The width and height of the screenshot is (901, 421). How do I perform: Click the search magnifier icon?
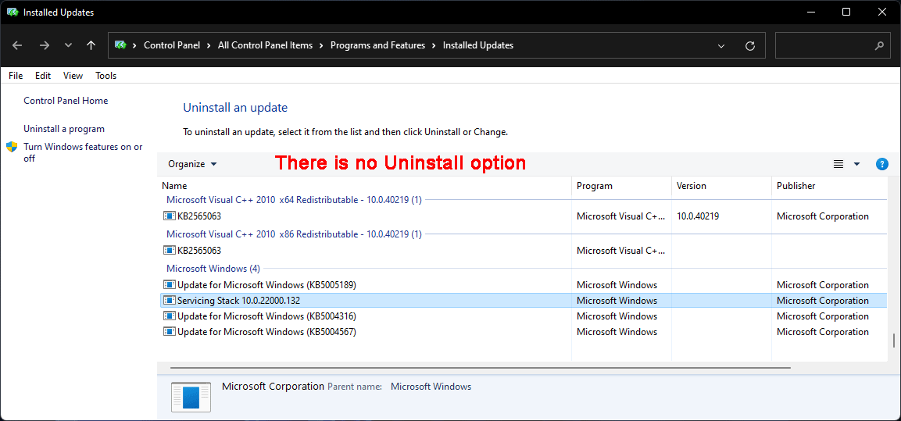878,45
